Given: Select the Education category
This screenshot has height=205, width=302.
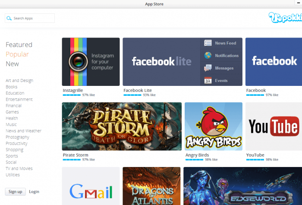Looking at the screenshot, I should point(15,93).
